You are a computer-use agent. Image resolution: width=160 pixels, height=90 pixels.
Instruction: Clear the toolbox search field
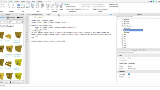coord(17,22)
